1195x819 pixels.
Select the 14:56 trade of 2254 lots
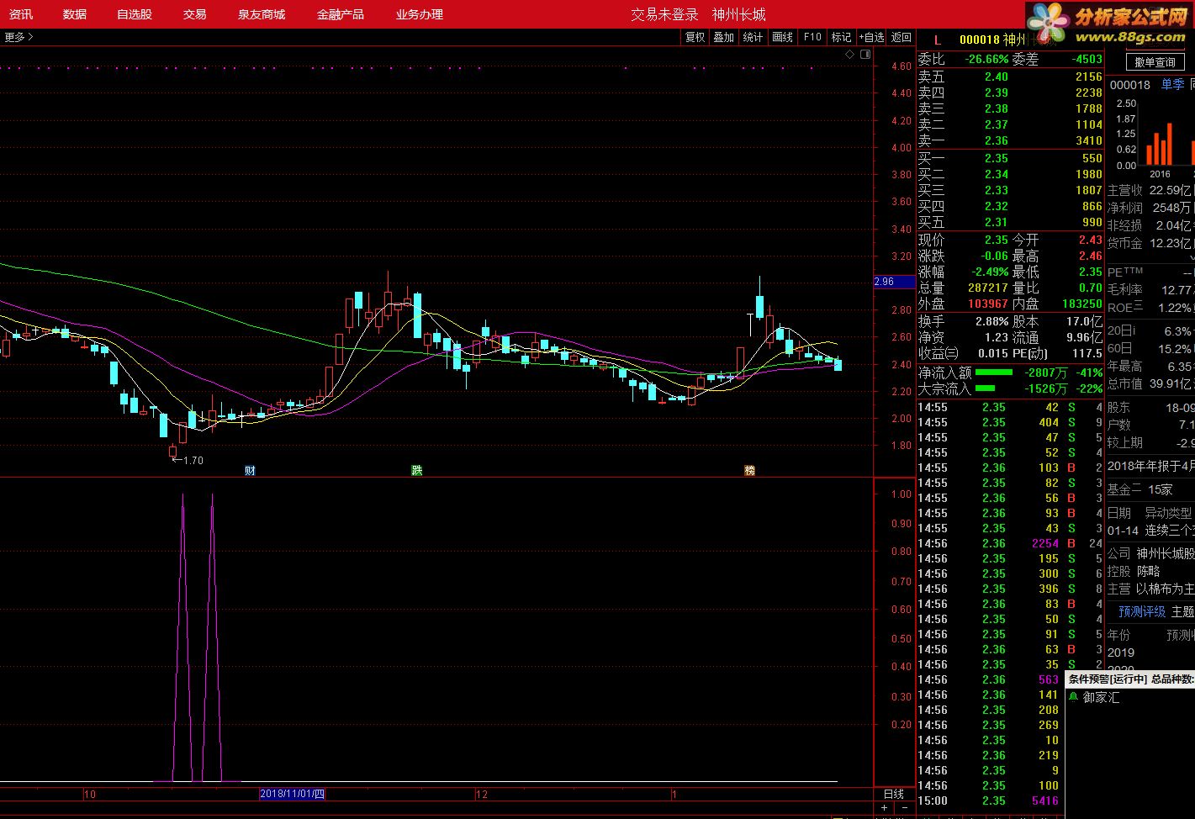click(1010, 543)
